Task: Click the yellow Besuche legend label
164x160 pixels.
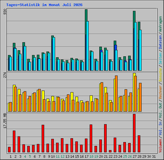Action: (x=160, y=75)
